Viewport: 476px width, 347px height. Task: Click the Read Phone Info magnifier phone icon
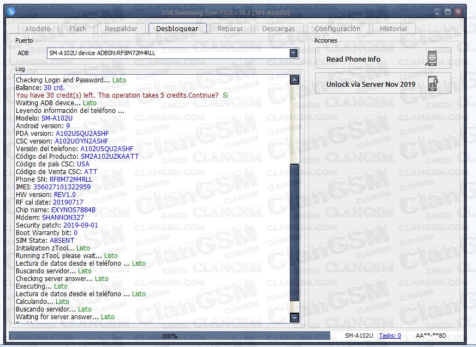coord(431,58)
